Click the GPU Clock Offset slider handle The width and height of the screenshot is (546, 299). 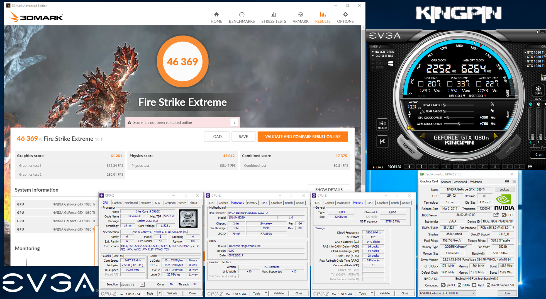point(448,117)
